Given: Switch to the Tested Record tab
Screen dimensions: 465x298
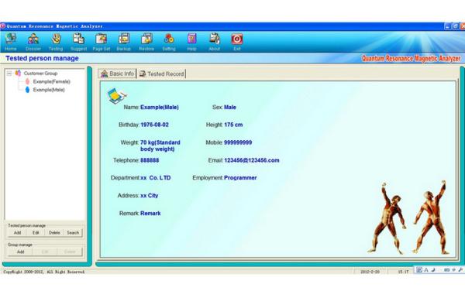Looking at the screenshot, I should coord(162,74).
